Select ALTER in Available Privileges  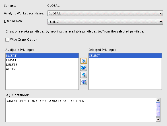[42, 69]
